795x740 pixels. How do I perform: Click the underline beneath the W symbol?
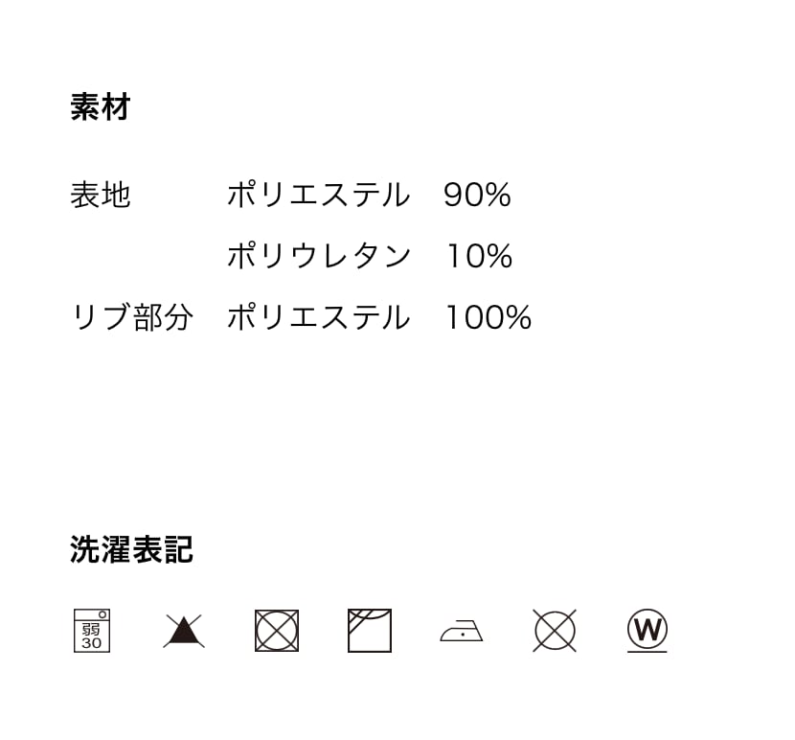[x=647, y=651]
